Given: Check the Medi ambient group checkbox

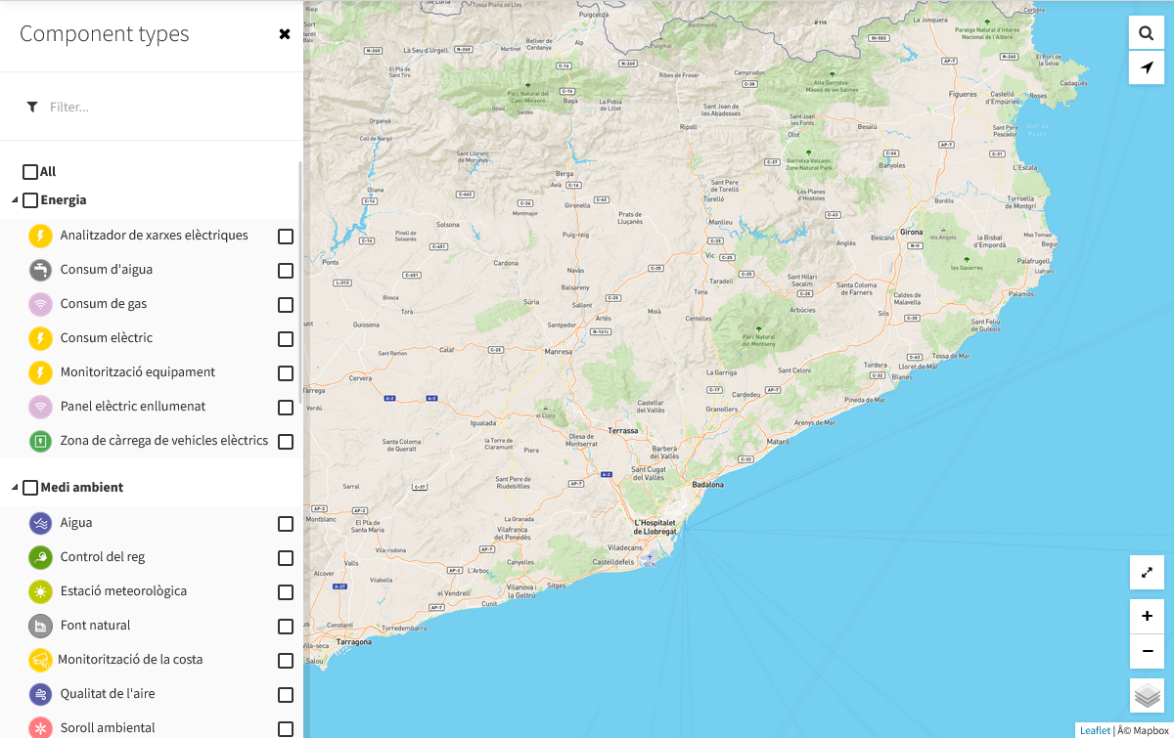Looking at the screenshot, I should (30, 488).
